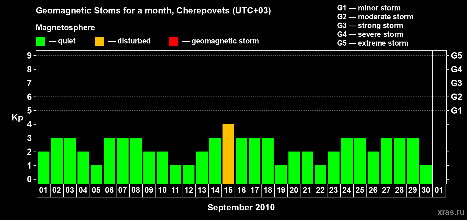Viewport: 467px width, 220px height.
Task: Click Kp value 9 on left axis
Action: pyautogui.click(x=29, y=56)
